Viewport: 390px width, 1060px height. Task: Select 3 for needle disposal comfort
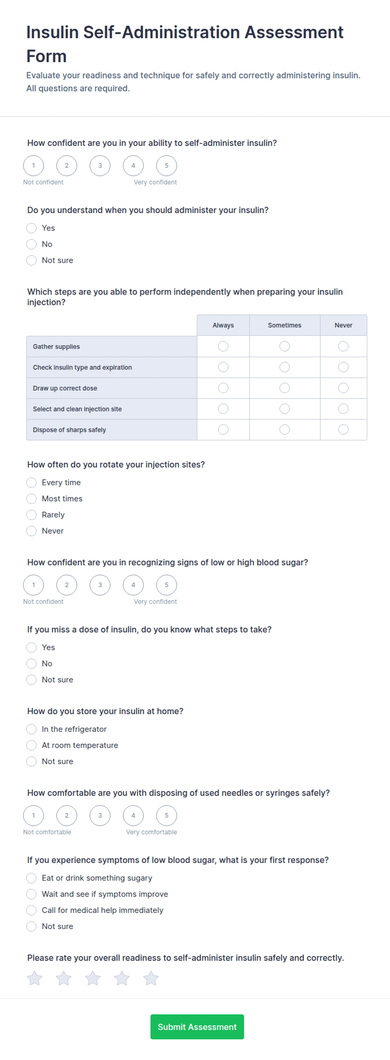coord(100,815)
